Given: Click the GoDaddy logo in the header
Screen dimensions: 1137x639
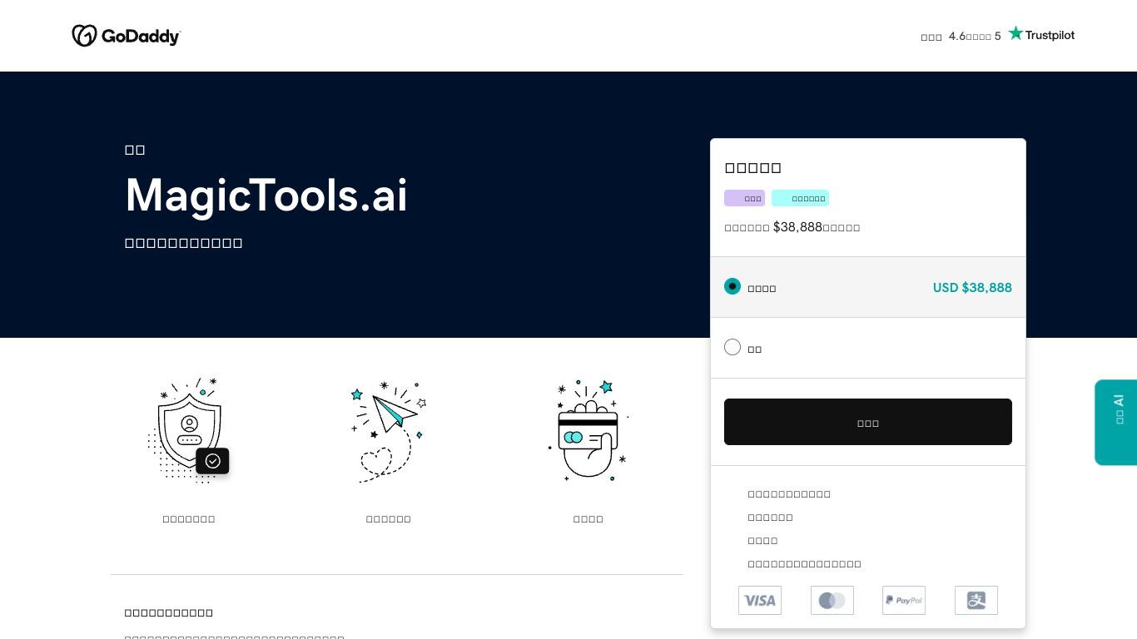Looking at the screenshot, I should point(126,36).
